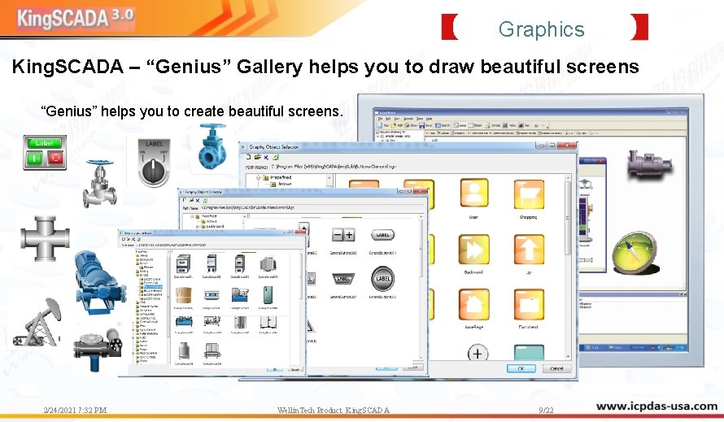Screen dimensions: 724x422
Task: Click the LABEL rotary ON/OFF switch graphic
Action: tap(154, 163)
